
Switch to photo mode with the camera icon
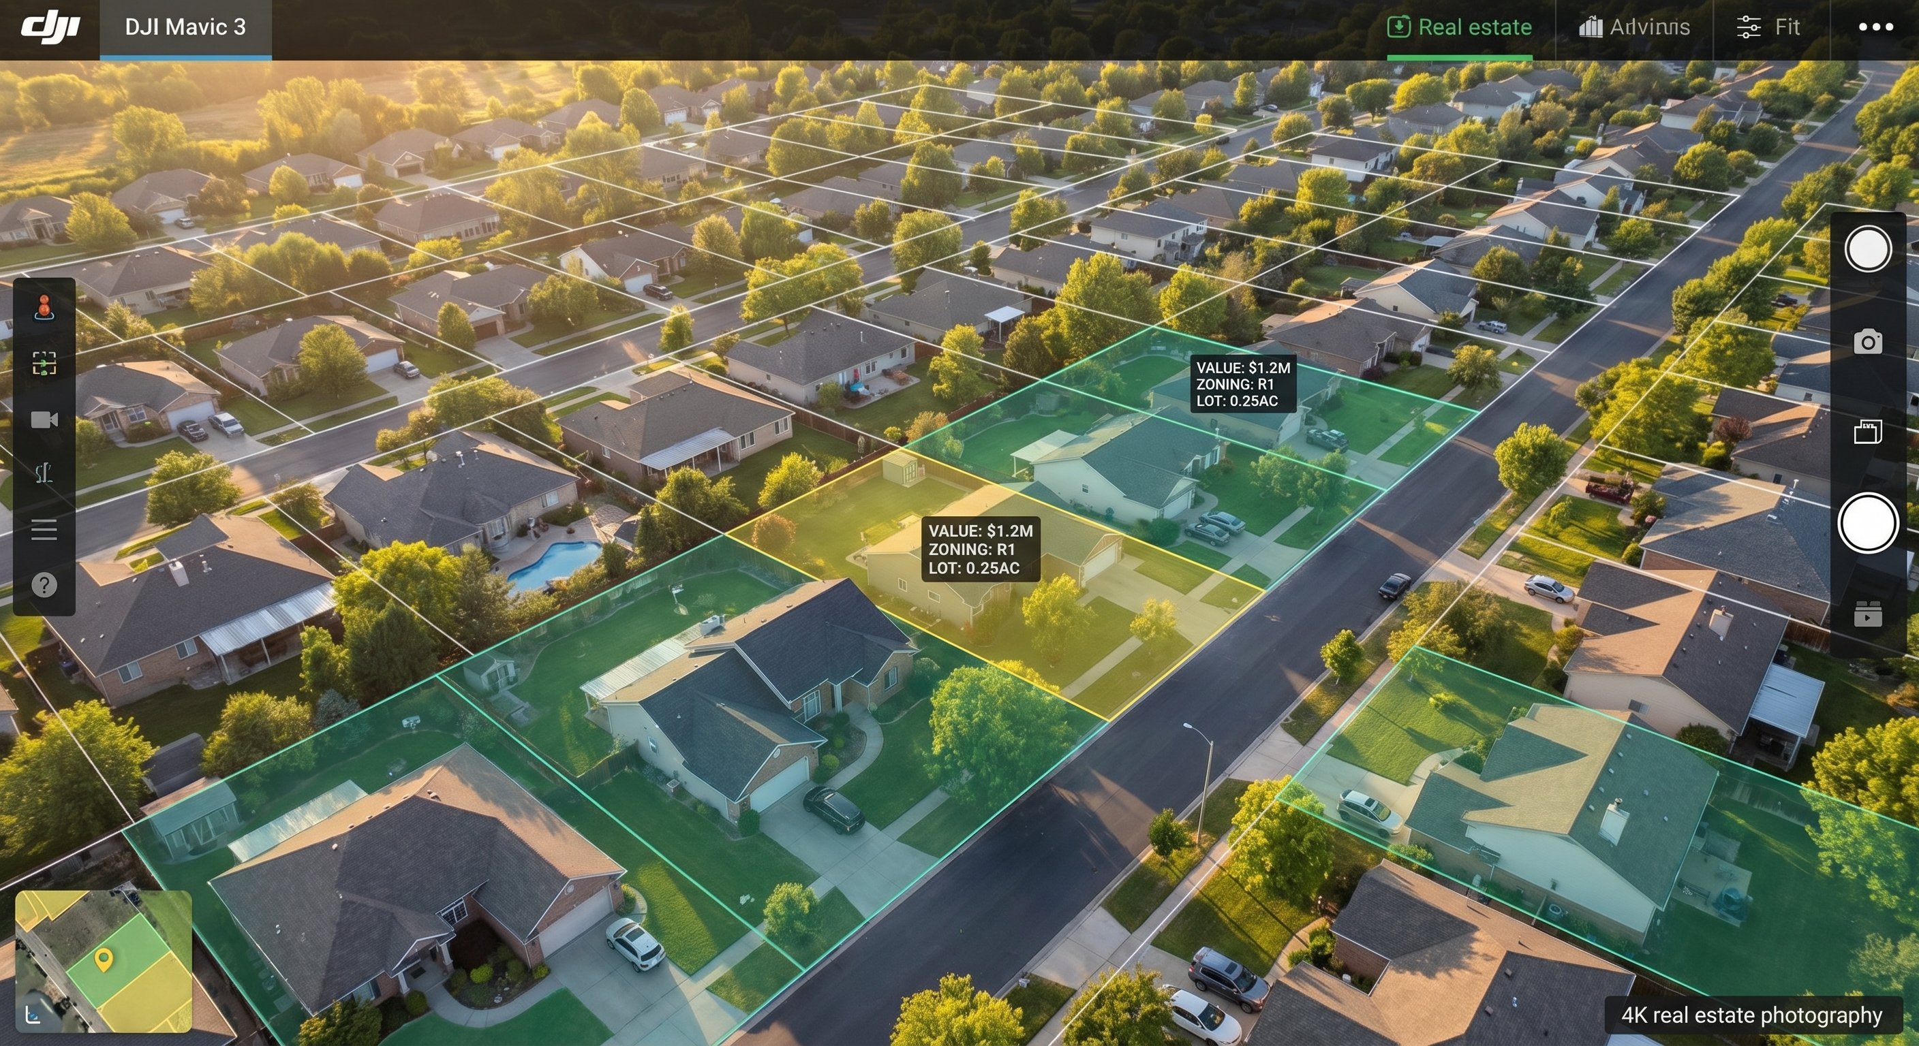click(1867, 342)
